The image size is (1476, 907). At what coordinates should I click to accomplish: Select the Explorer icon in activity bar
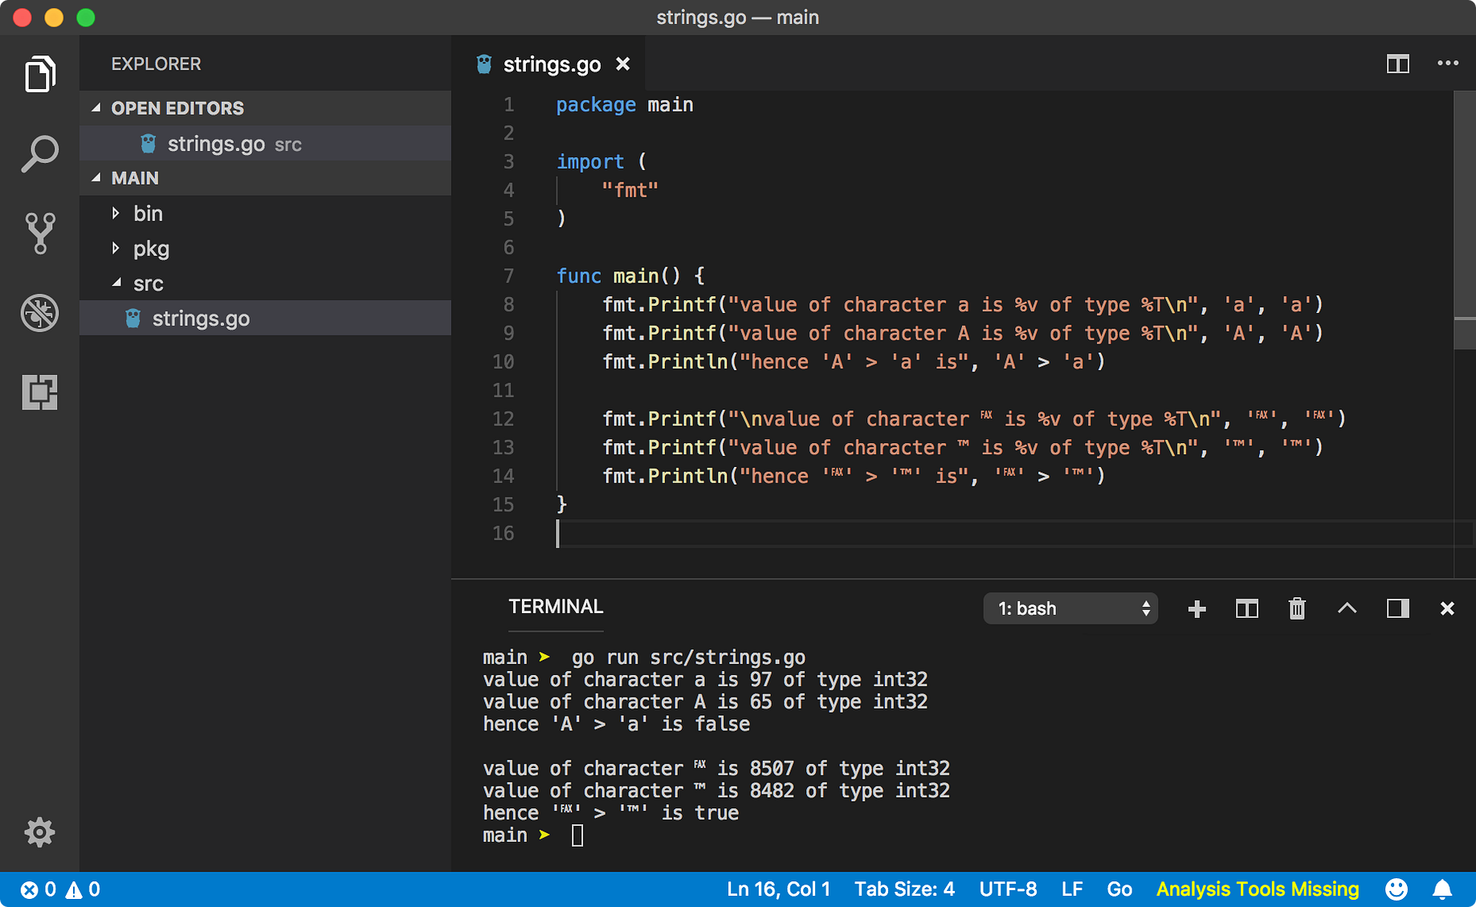[39, 74]
